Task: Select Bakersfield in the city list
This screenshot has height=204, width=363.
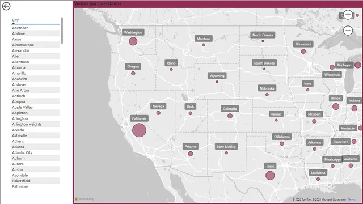Action: (x=36, y=181)
